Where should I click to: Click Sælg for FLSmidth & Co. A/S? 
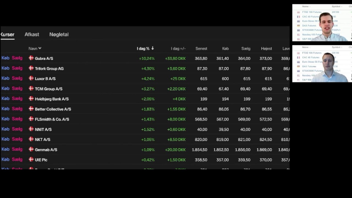pyautogui.click(x=17, y=119)
